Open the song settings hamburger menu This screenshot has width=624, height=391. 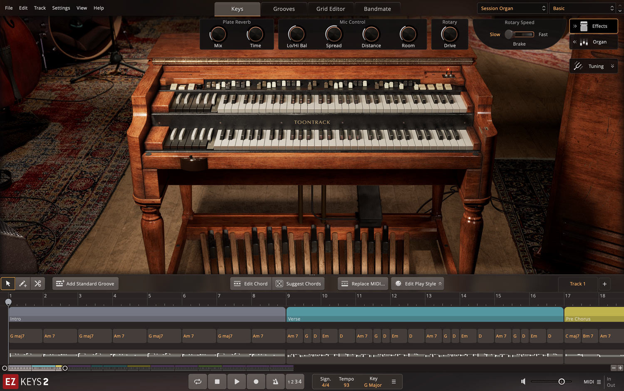[394, 381]
